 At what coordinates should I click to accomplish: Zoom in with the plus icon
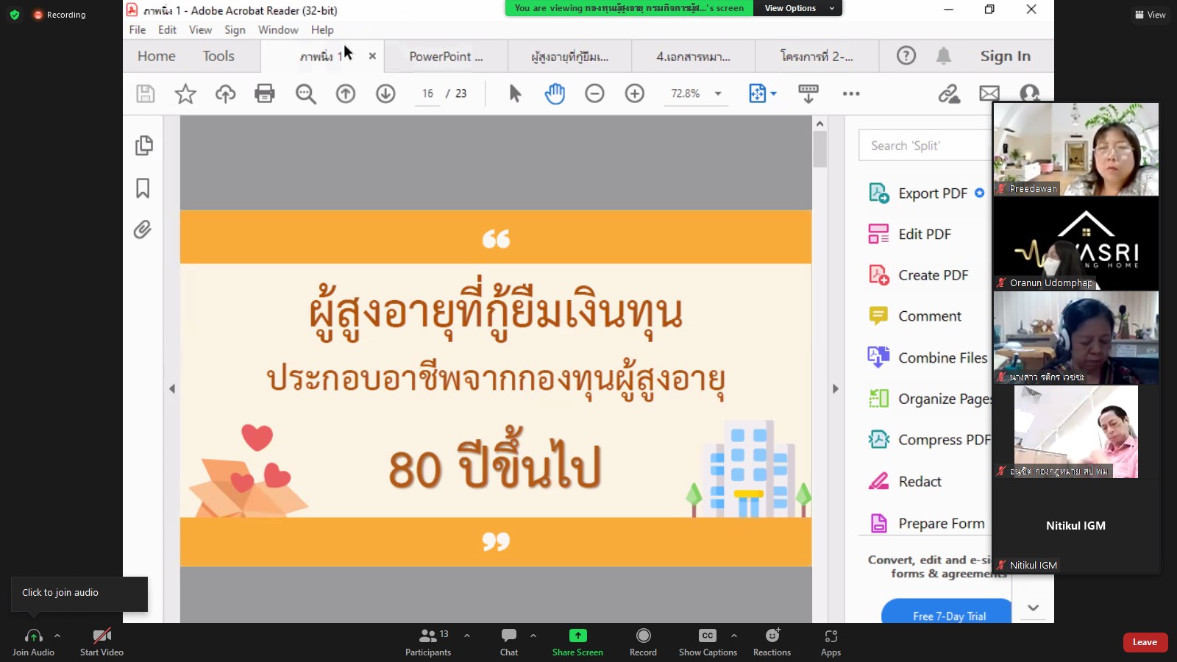coord(635,93)
